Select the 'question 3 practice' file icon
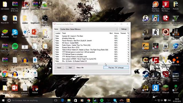The height and width of the screenshot is (103, 183). [x=25, y=90]
